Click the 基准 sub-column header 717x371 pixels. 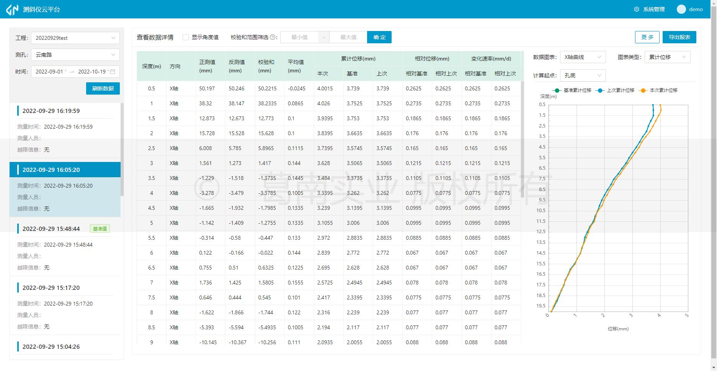coord(358,74)
